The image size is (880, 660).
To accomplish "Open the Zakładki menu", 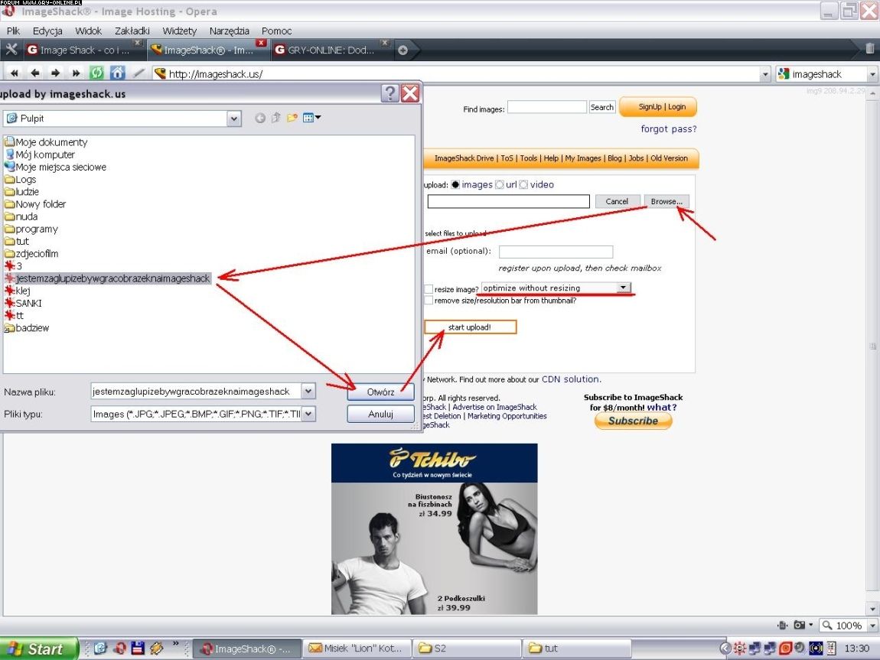I will pos(132,31).
